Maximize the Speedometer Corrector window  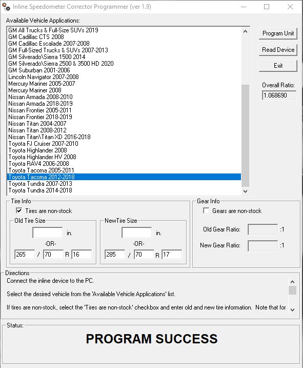267,7
